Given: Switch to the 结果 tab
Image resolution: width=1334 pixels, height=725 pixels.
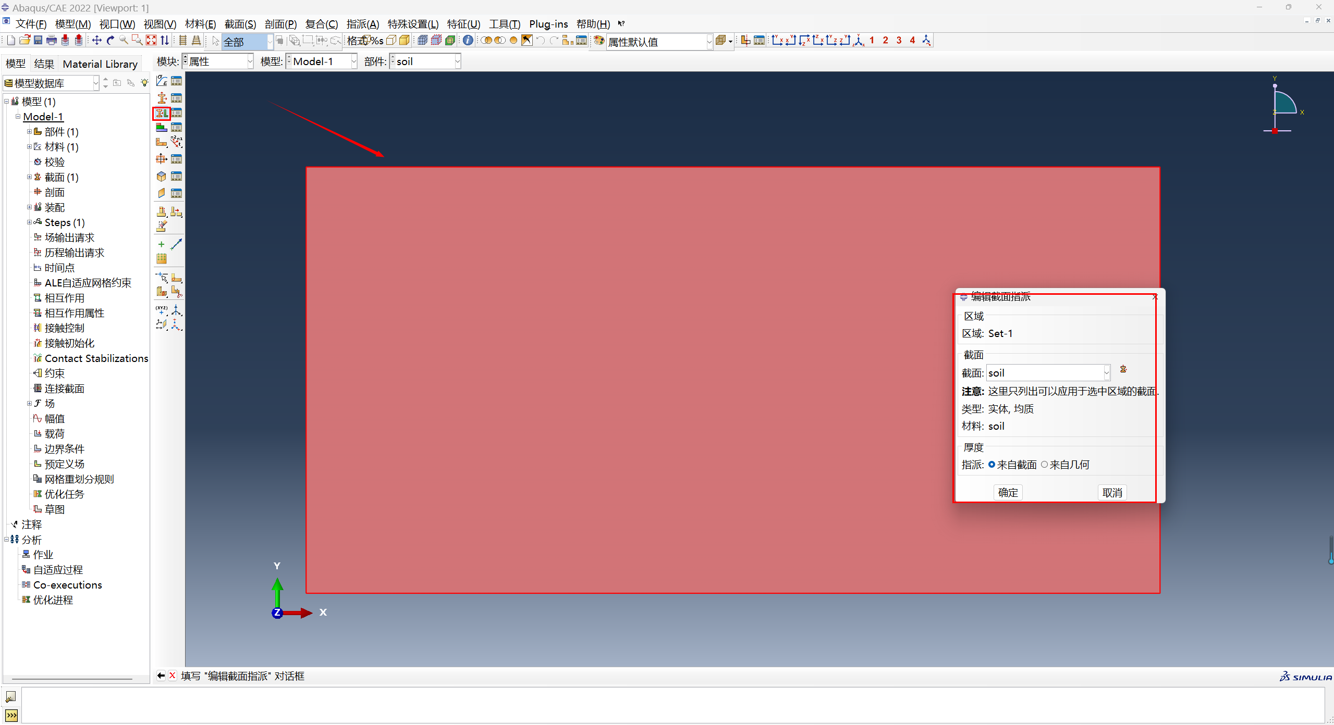Looking at the screenshot, I should 44,64.
